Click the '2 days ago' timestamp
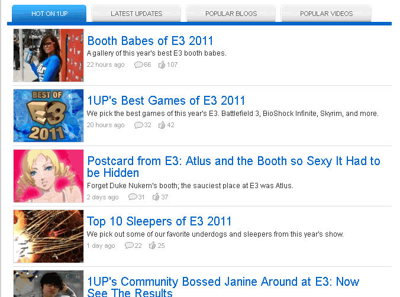Screen dimensions: 400x297 (102, 197)
